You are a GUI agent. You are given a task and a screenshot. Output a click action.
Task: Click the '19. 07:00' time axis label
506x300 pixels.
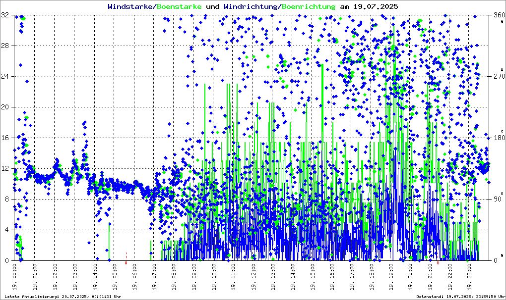pyautogui.click(x=154, y=277)
